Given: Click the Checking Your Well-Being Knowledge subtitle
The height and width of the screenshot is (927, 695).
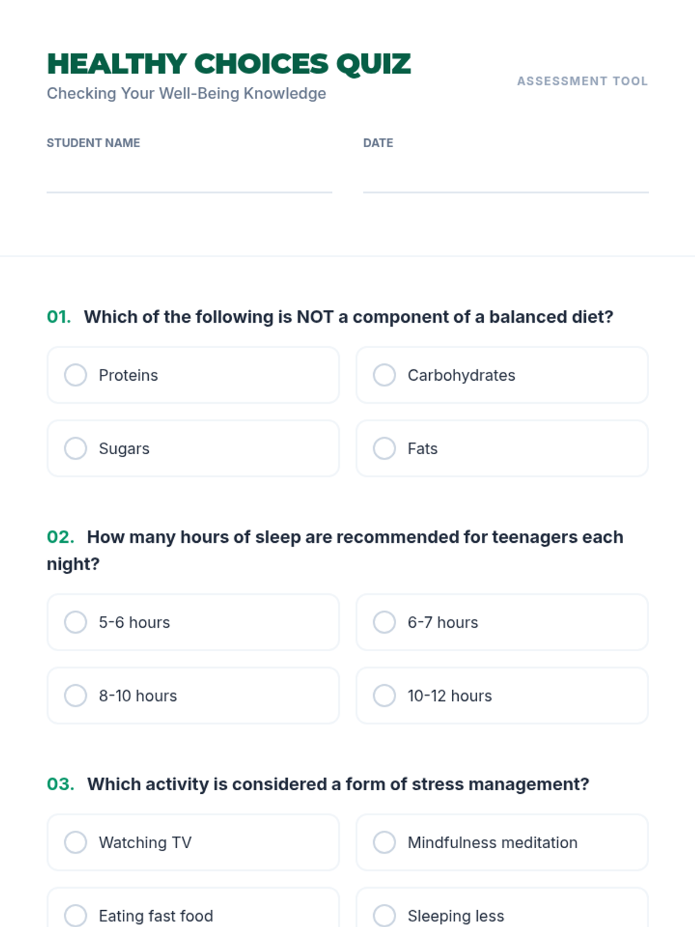Looking at the screenshot, I should click(186, 93).
